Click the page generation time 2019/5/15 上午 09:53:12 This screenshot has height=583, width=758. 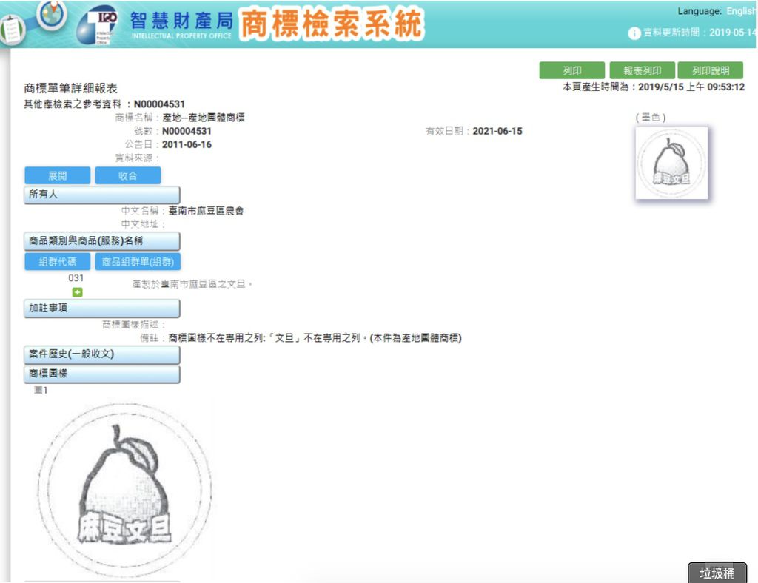click(x=691, y=87)
